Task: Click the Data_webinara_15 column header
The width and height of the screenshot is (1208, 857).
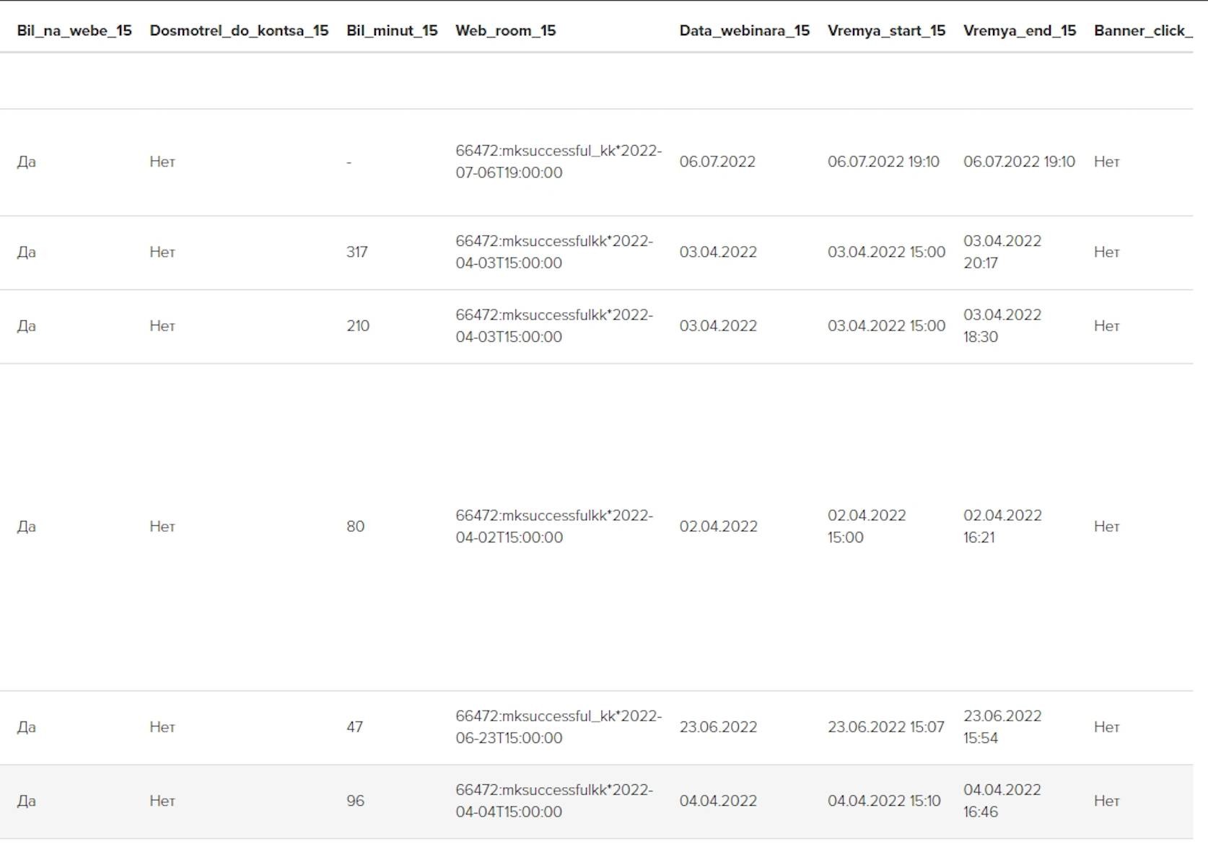Action: (744, 30)
